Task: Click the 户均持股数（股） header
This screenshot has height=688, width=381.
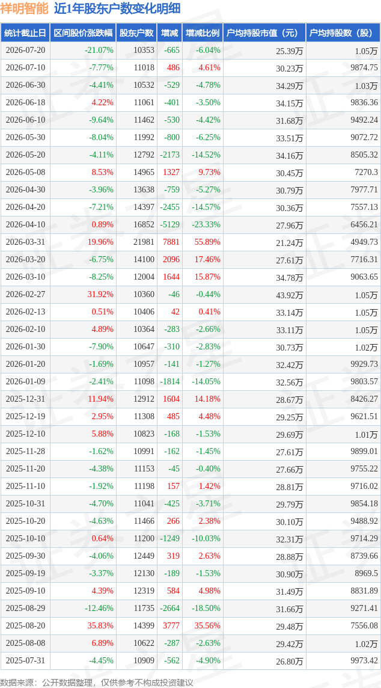Action: [x=343, y=33]
